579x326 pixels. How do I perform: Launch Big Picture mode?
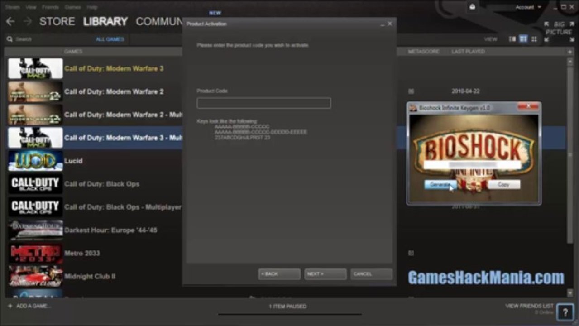(x=559, y=32)
